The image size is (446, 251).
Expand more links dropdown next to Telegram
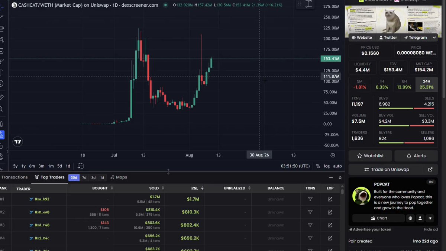click(x=434, y=38)
